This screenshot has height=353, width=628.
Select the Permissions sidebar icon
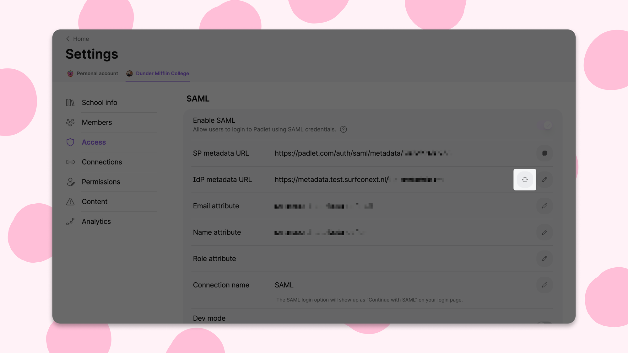(x=70, y=182)
